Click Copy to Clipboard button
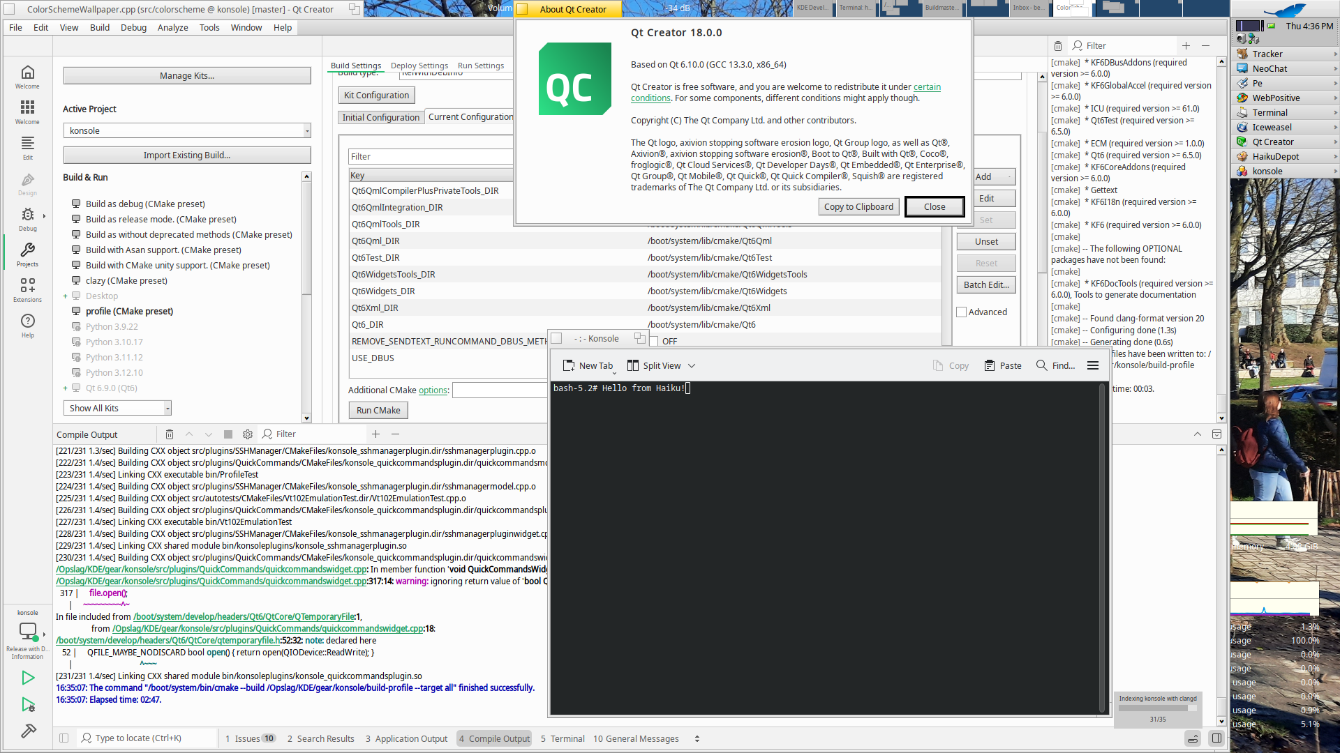Screen dimensions: 1340x753 click(x=858, y=206)
